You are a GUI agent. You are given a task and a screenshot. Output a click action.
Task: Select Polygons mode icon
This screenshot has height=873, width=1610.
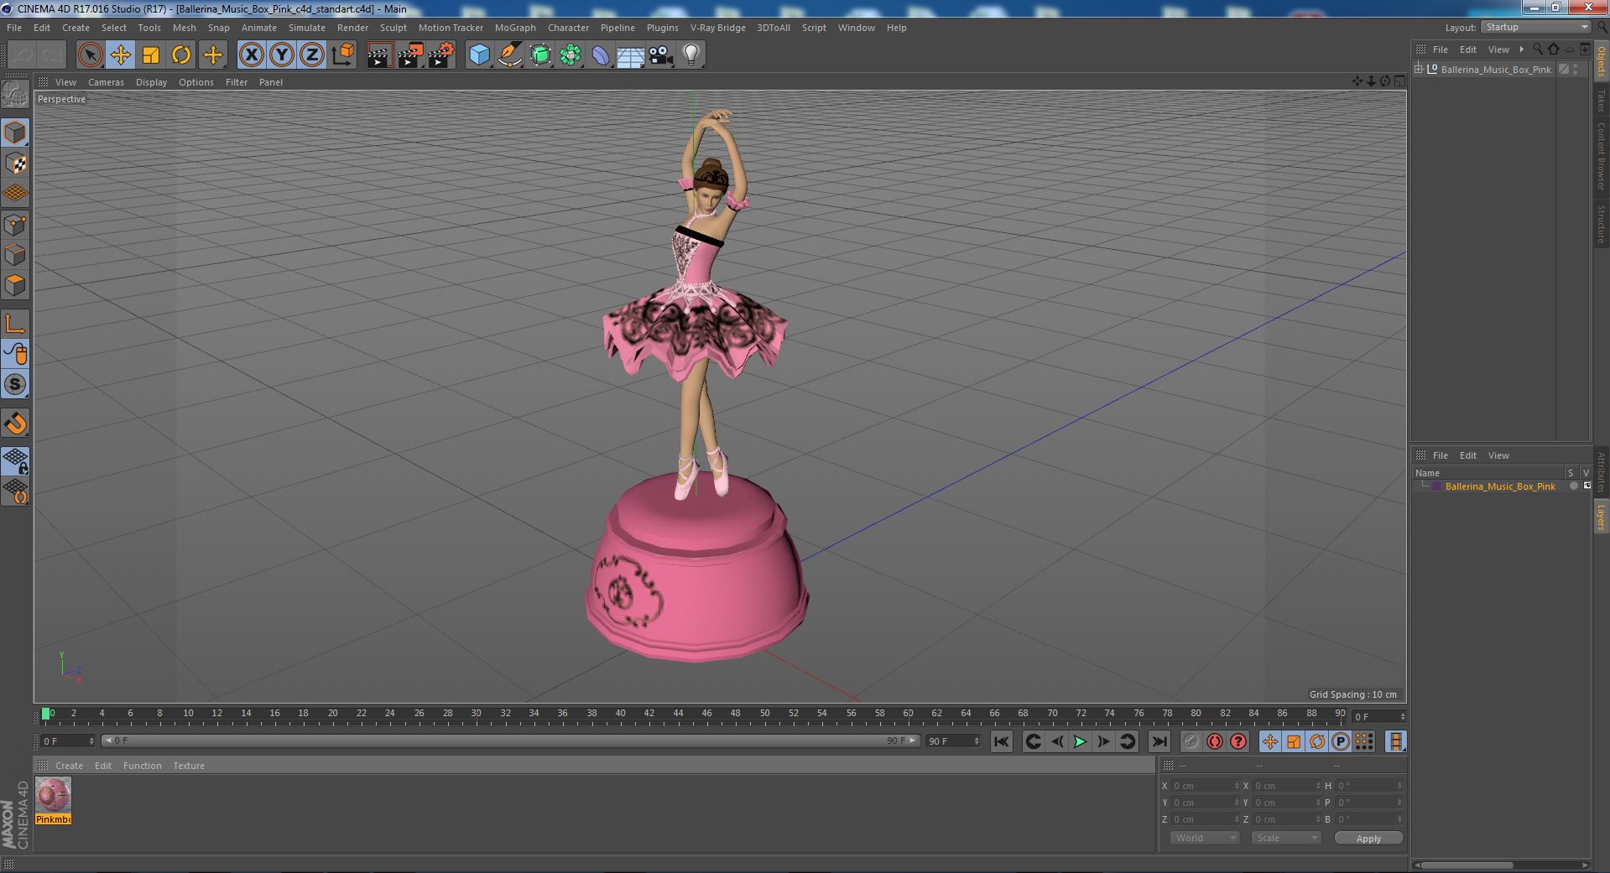click(x=15, y=285)
